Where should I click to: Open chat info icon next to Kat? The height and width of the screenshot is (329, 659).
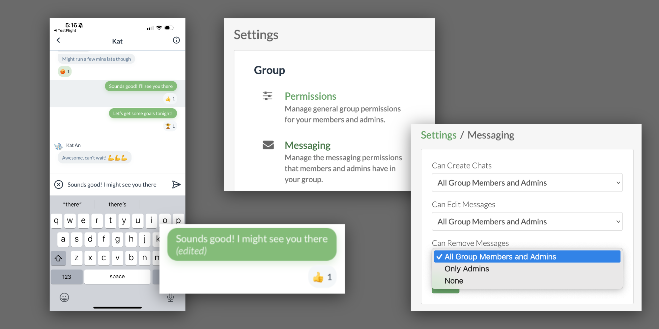176,40
